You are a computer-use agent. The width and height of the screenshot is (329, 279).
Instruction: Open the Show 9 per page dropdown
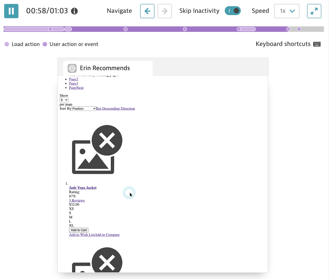(x=64, y=100)
